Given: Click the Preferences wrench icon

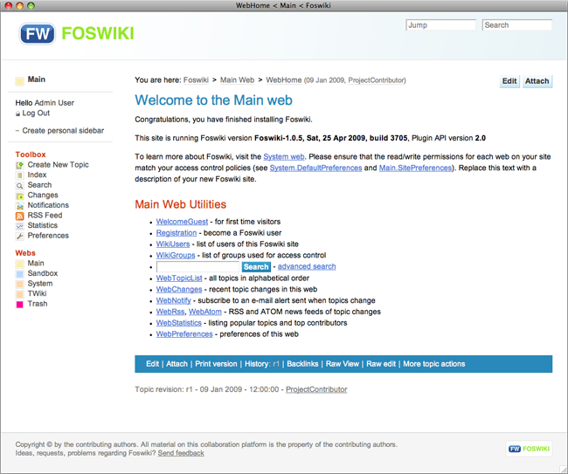Looking at the screenshot, I should tap(19, 237).
